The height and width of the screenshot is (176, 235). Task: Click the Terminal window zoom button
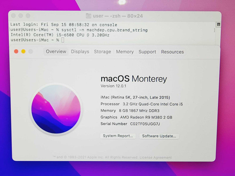(x=28, y=16)
